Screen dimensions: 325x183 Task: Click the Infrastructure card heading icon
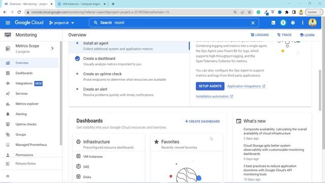[78, 142]
